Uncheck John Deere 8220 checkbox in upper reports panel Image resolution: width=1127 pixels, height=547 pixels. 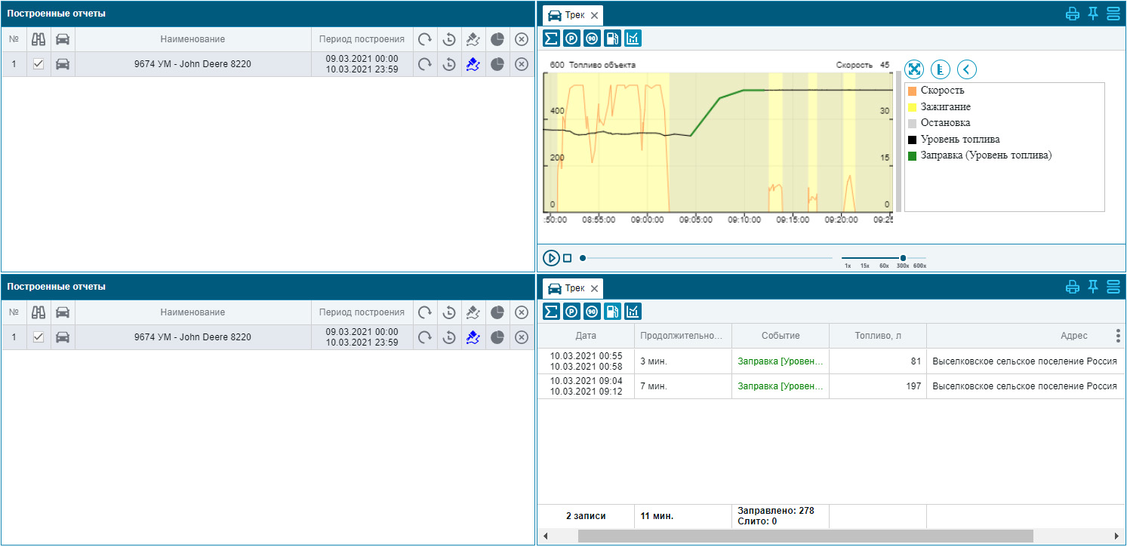(x=38, y=64)
